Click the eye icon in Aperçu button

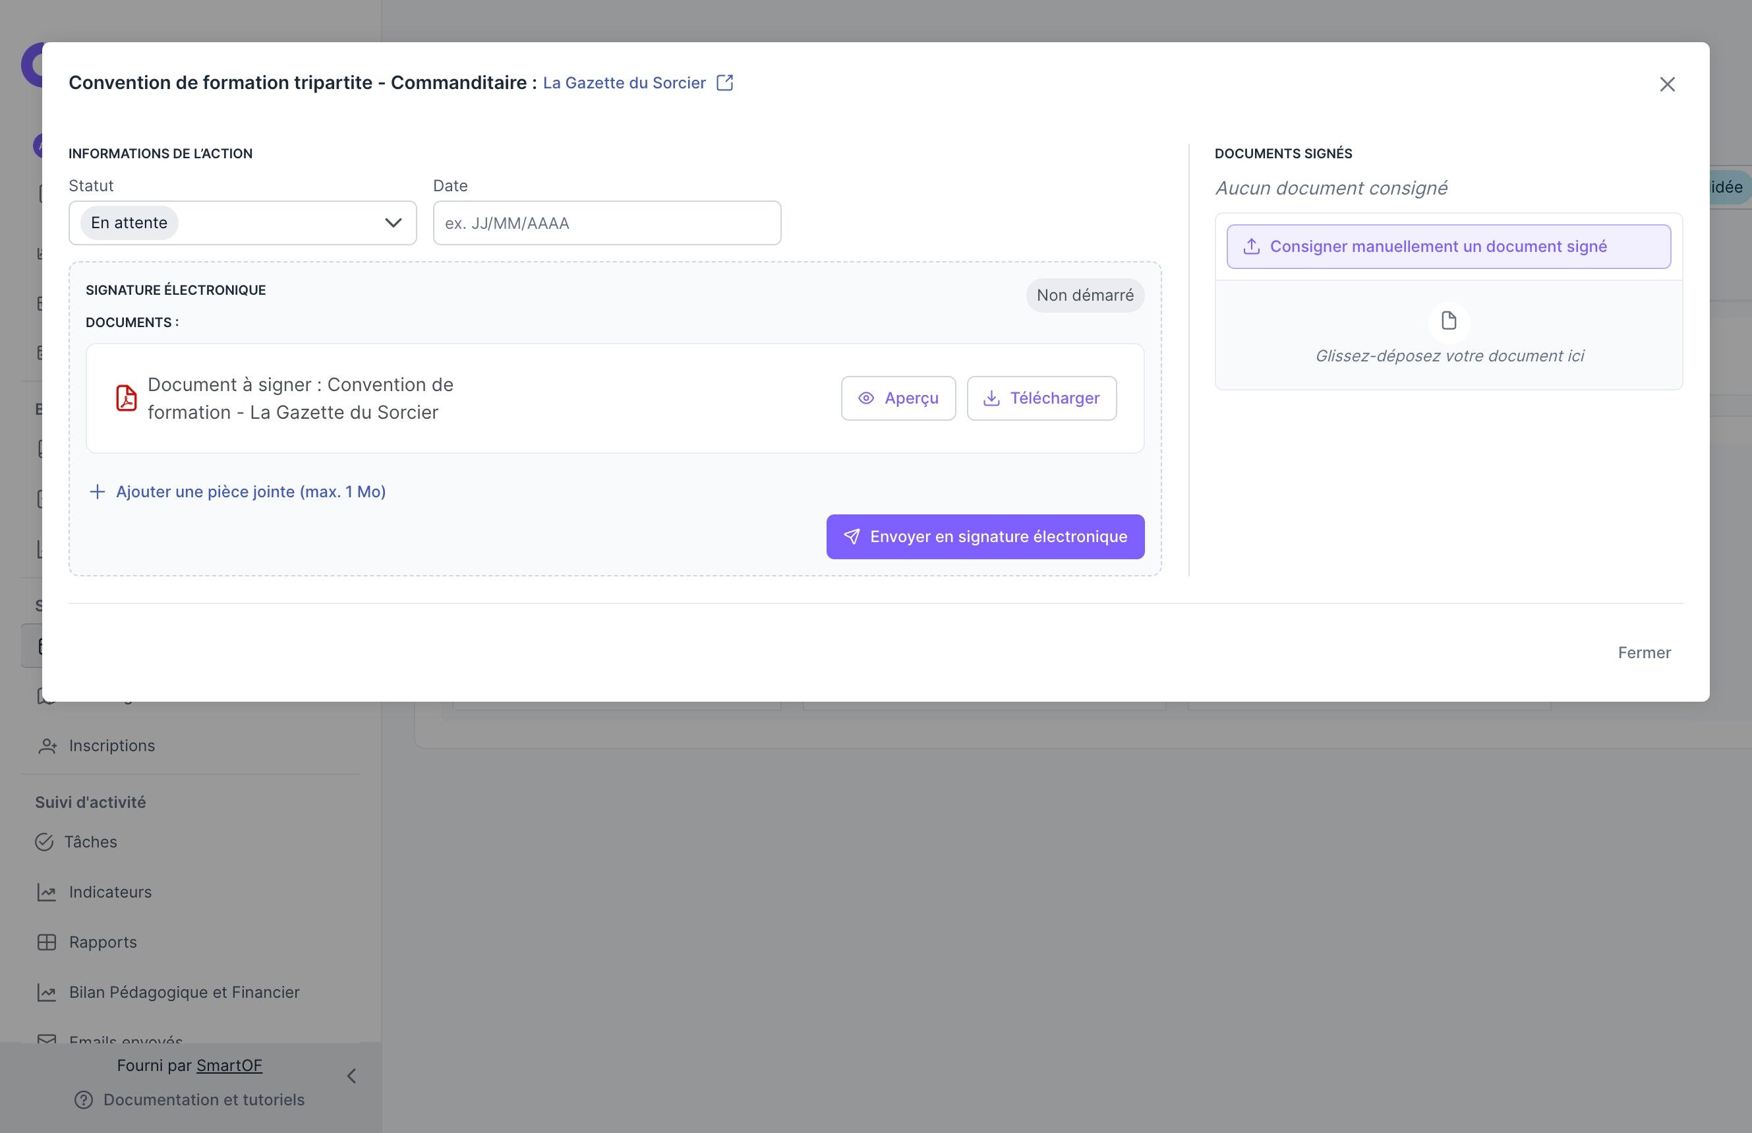coord(866,398)
